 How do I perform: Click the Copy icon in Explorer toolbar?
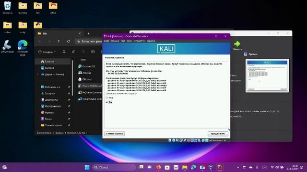[73, 52]
